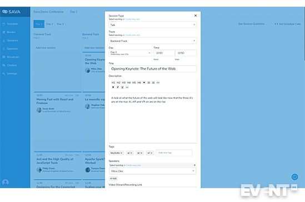Click 'Create new one' link under Track
The image size is (305, 202).
point(132,35)
